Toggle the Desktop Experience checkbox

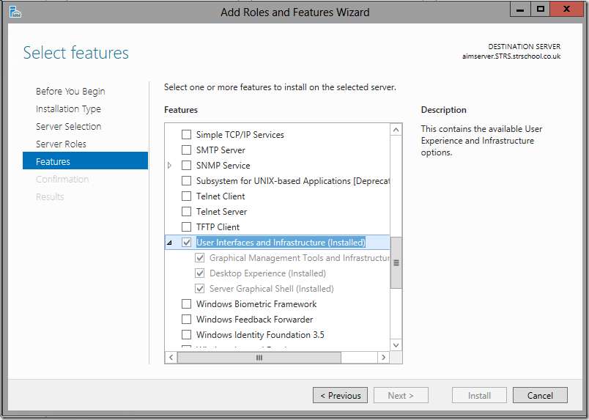coord(199,273)
